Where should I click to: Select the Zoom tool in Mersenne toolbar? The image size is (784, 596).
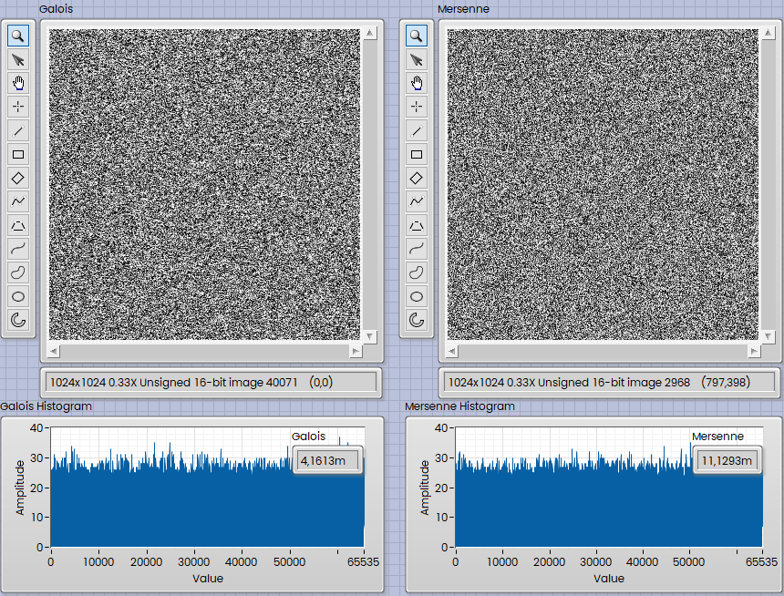click(x=417, y=36)
